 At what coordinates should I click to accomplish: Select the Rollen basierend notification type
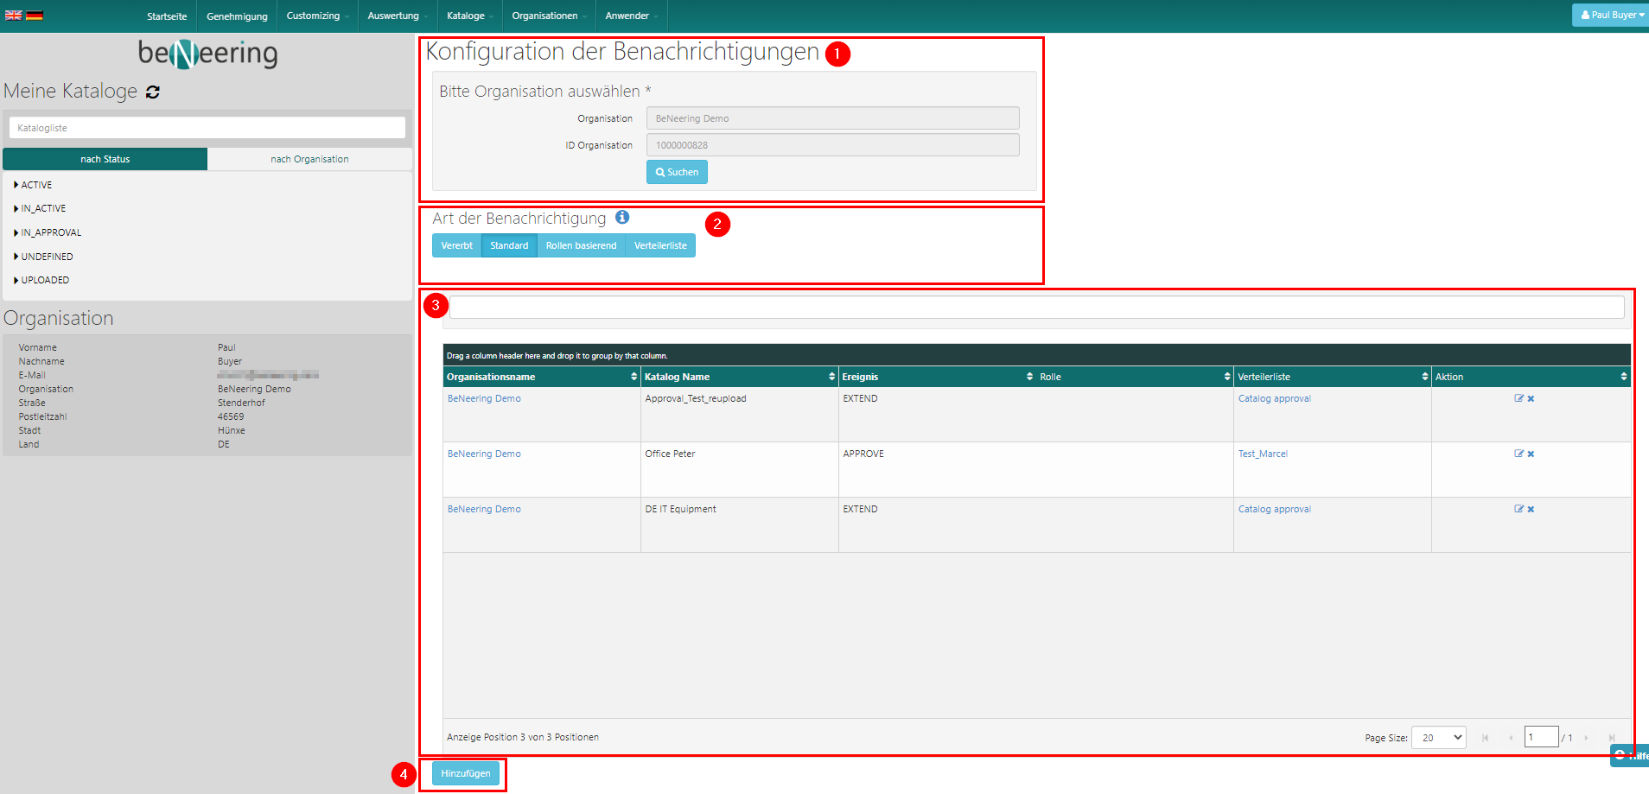(581, 245)
